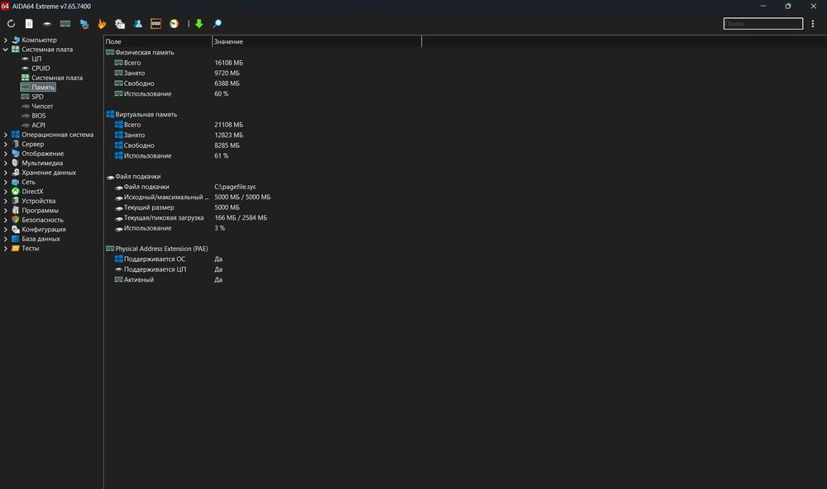Click the value 9720 МБ
This screenshot has height=489, width=827.
pos(227,74)
